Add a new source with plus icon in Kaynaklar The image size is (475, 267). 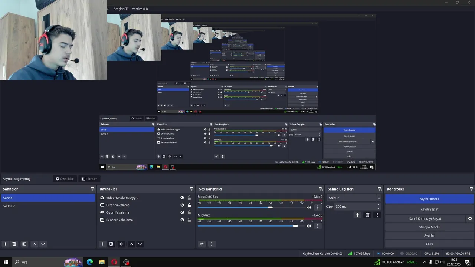[102, 244]
